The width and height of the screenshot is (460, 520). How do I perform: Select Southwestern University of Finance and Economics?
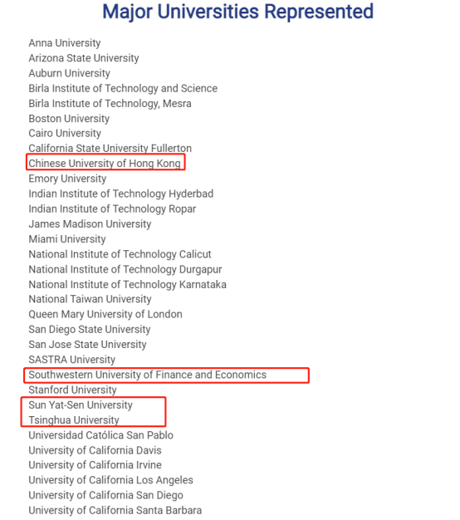pos(148,375)
